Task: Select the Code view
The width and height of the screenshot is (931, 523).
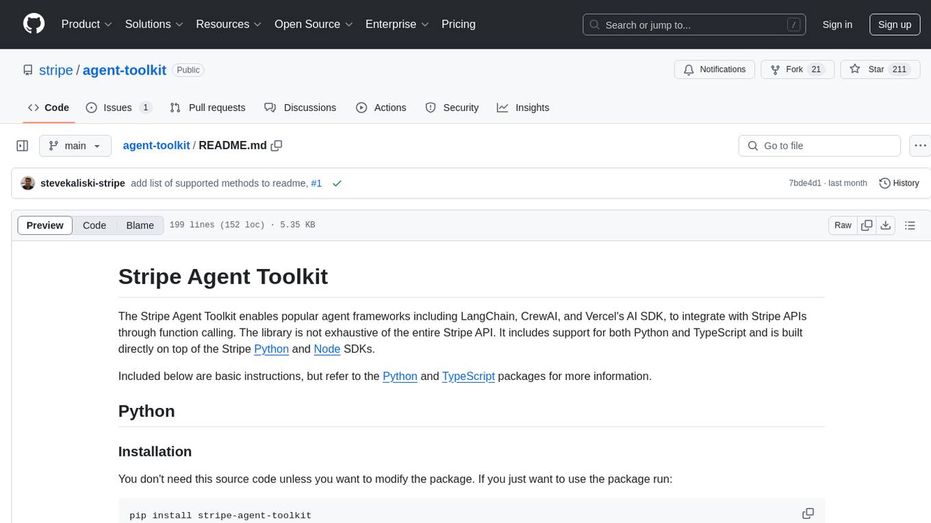Action: pyautogui.click(x=94, y=225)
